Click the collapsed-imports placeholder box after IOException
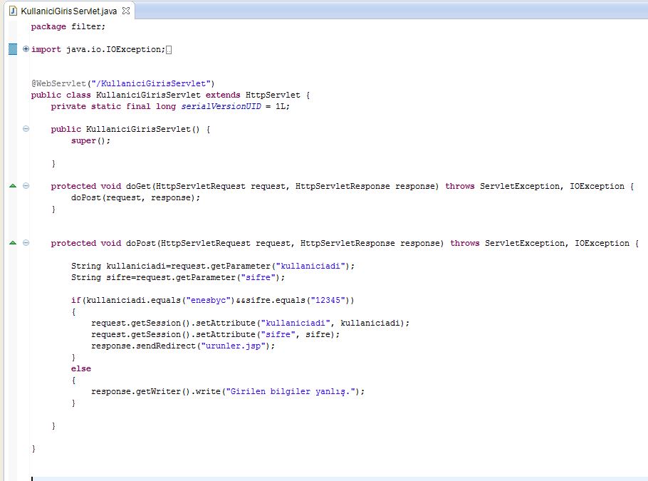The image size is (648, 481). coord(169,50)
